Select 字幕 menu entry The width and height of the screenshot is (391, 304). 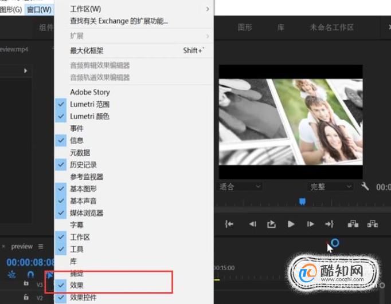tap(134, 225)
